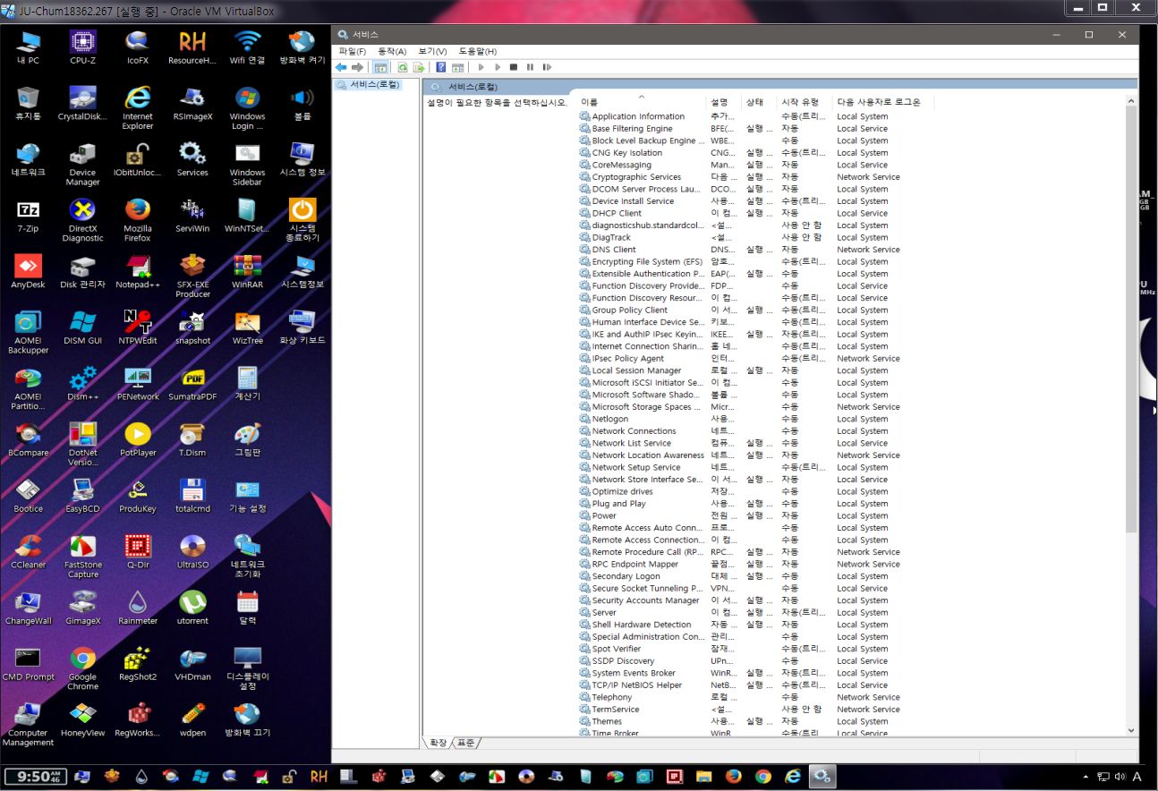The image size is (1158, 791).
Task: Click the UltraISO desktop icon
Action: click(192, 551)
